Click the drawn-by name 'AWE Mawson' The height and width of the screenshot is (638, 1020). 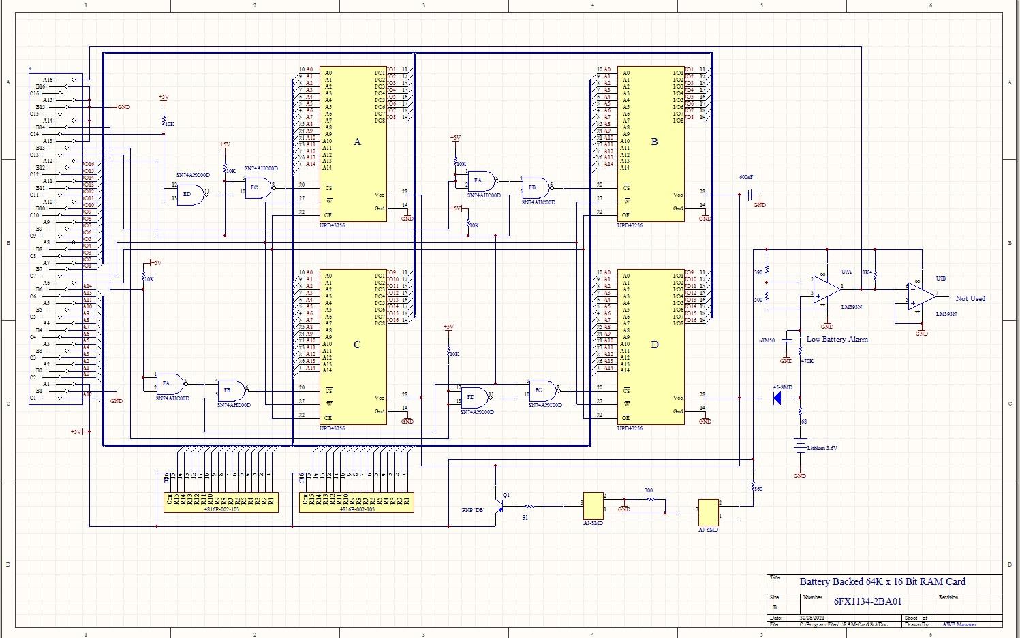click(959, 624)
